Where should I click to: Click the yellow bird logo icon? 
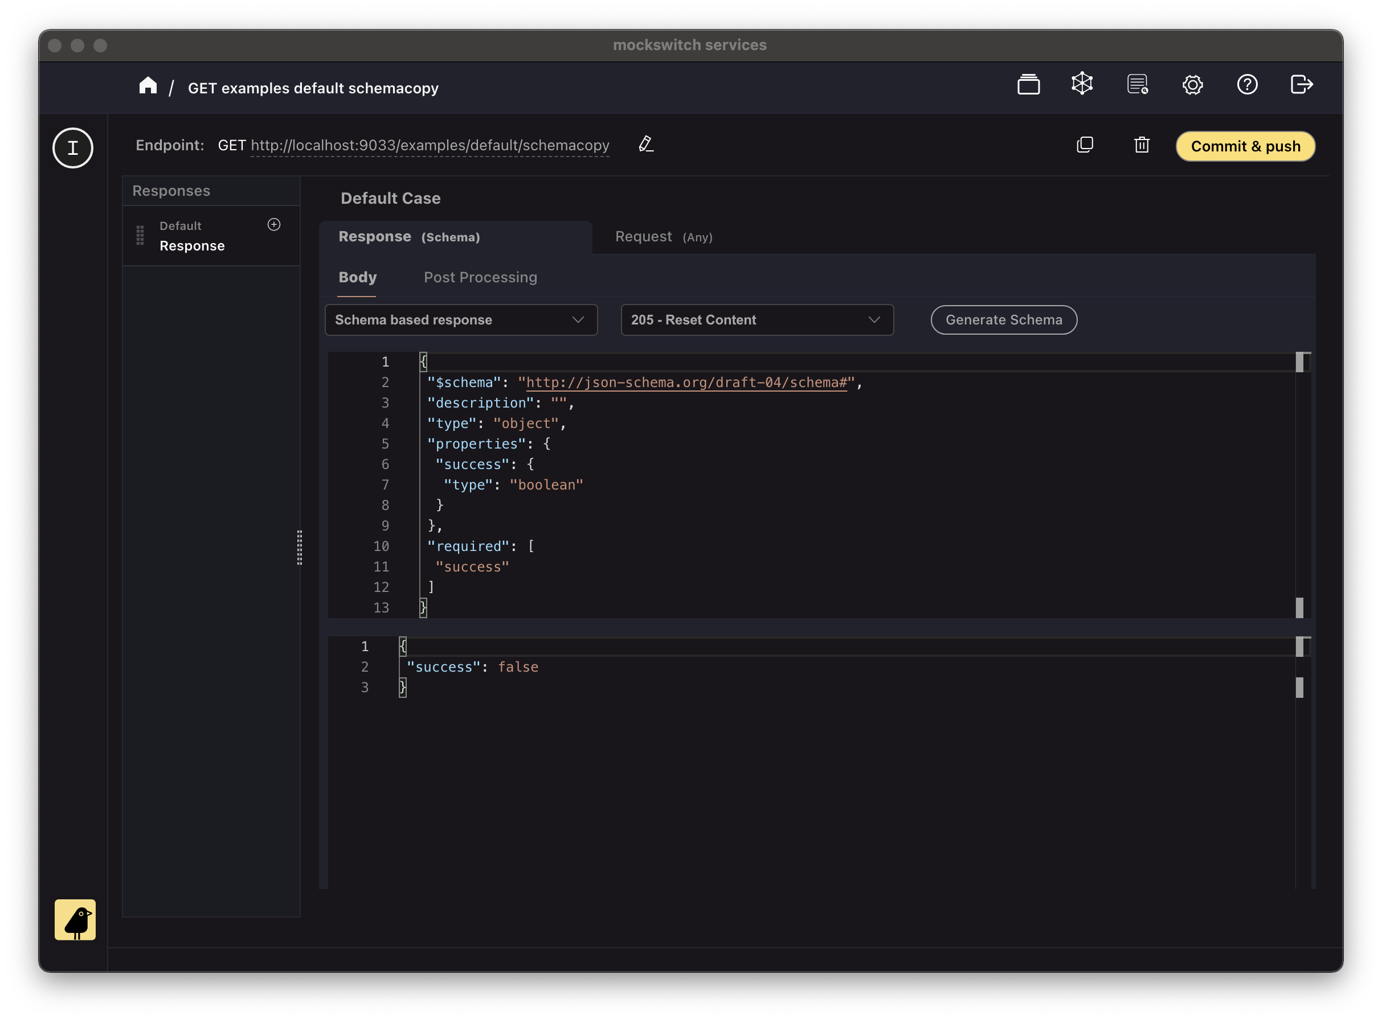point(75,919)
